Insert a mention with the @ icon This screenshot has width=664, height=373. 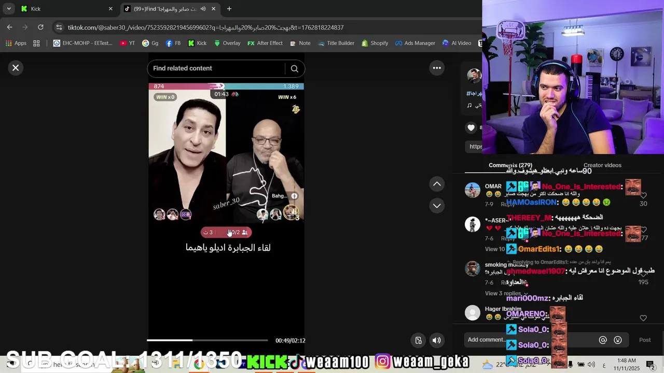tap(603, 340)
